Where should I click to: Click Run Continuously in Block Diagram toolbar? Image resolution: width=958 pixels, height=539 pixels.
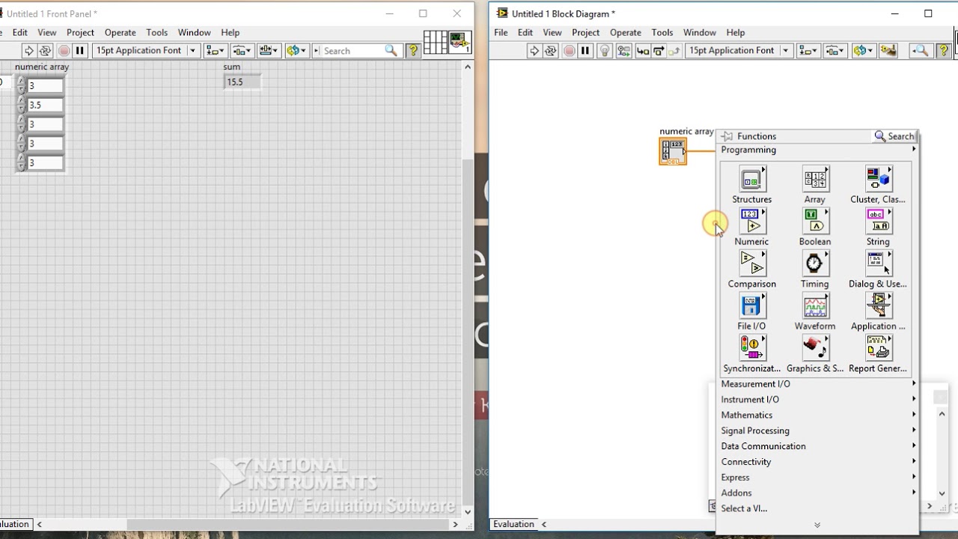click(550, 51)
